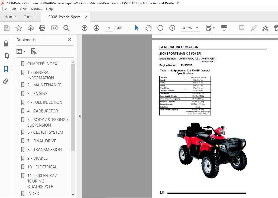
Task: Select the highlight text pen tool
Action: [254, 28]
